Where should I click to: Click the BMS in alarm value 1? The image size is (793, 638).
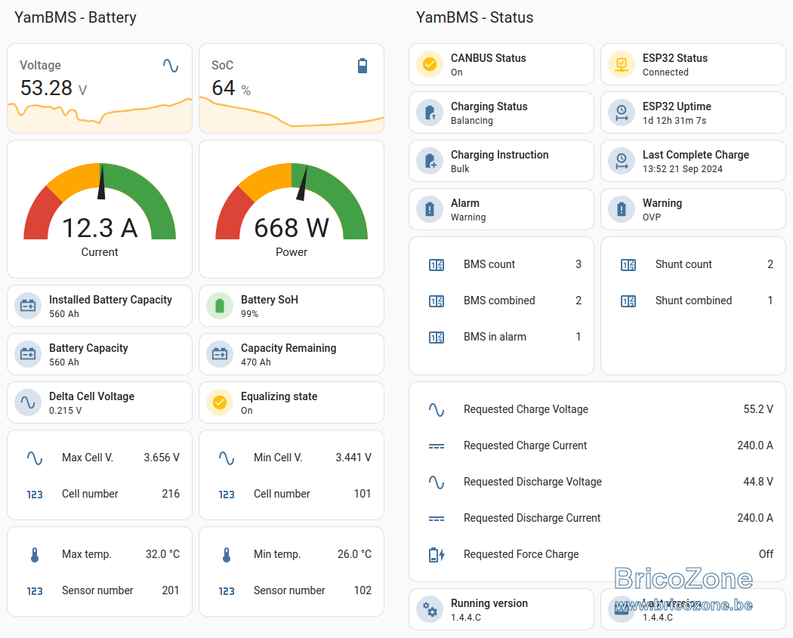(578, 337)
